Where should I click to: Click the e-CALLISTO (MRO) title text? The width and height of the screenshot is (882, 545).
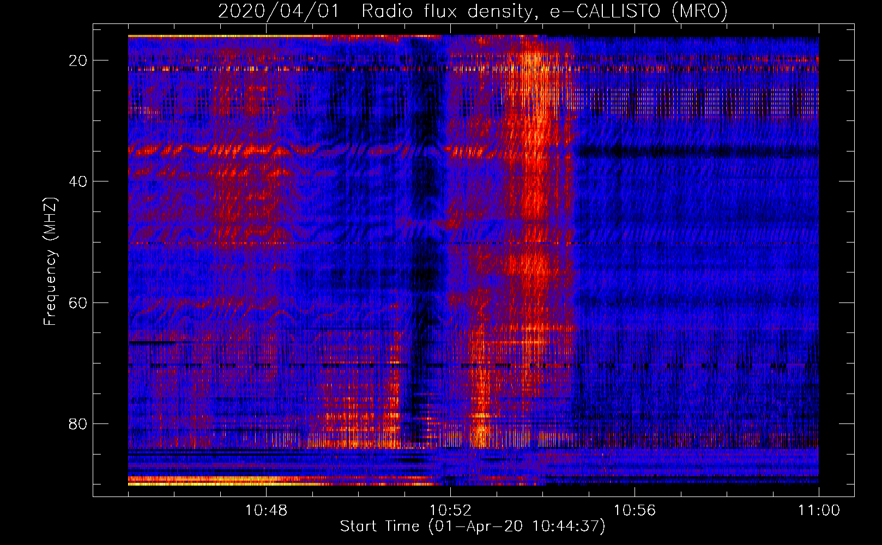pyautogui.click(x=639, y=11)
